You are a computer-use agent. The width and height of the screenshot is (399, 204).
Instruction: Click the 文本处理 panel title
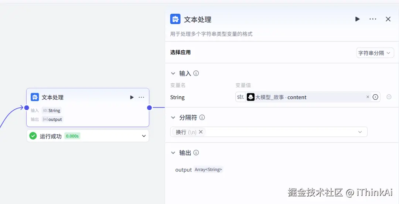click(x=198, y=20)
